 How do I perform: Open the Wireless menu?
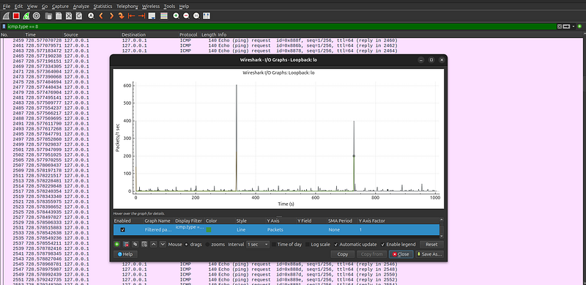pyautogui.click(x=151, y=7)
